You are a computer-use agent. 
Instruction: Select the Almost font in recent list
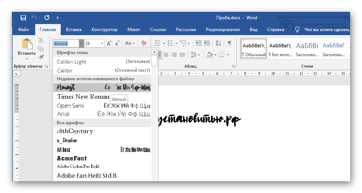tap(102, 88)
